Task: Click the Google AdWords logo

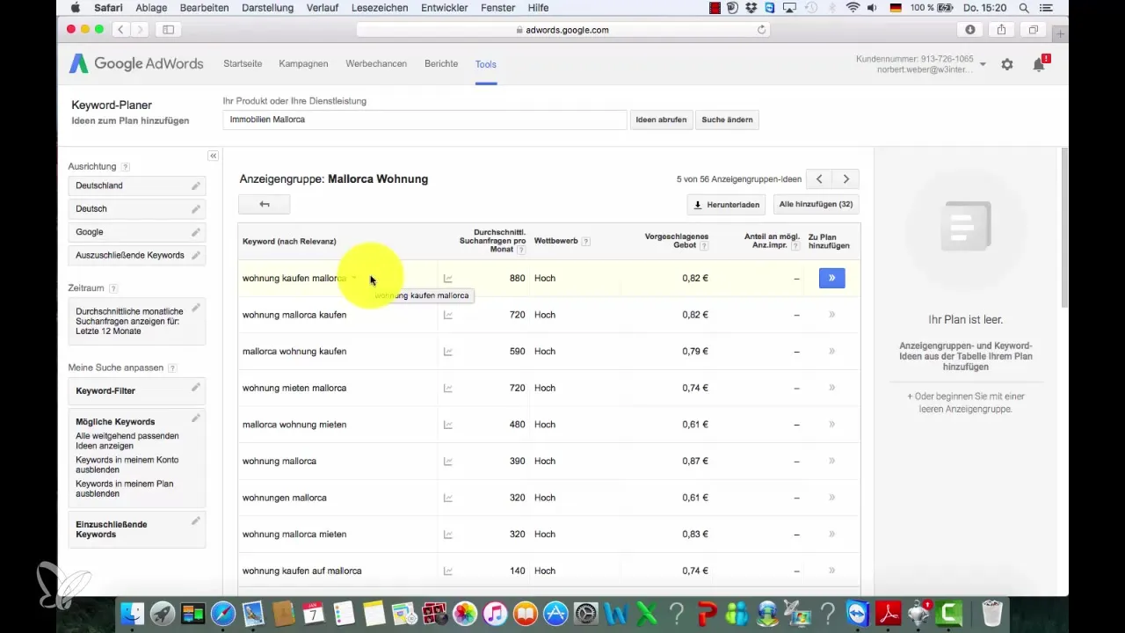Action: coord(136,64)
